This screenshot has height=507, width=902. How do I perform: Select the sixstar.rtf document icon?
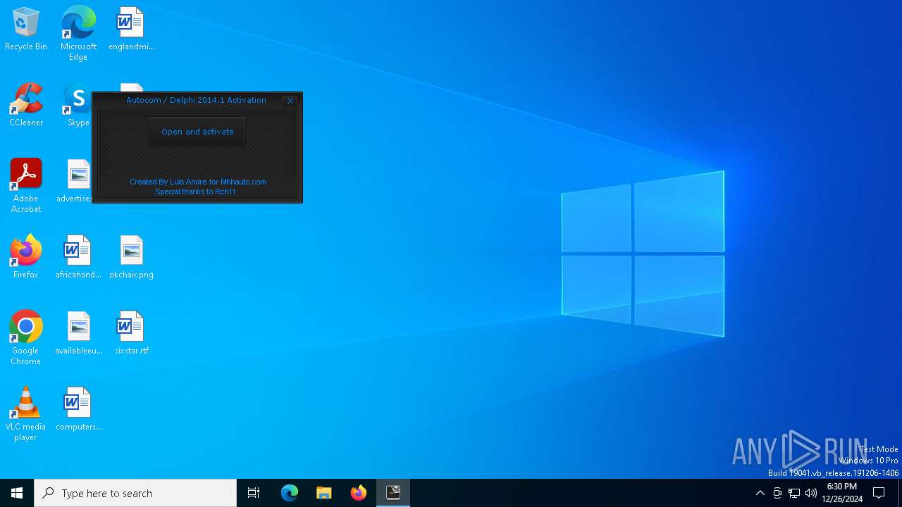pos(131,334)
